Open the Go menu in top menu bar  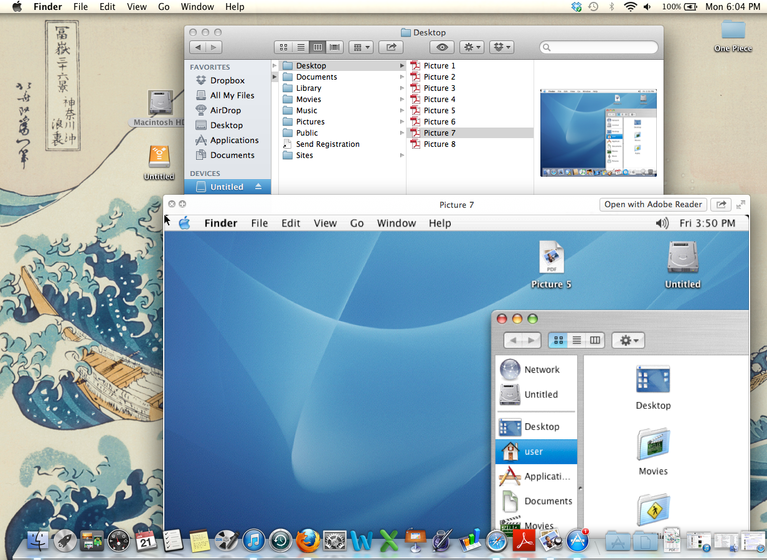click(x=164, y=7)
